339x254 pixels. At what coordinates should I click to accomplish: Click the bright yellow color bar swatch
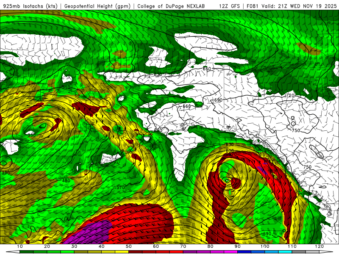(x=122, y=252)
